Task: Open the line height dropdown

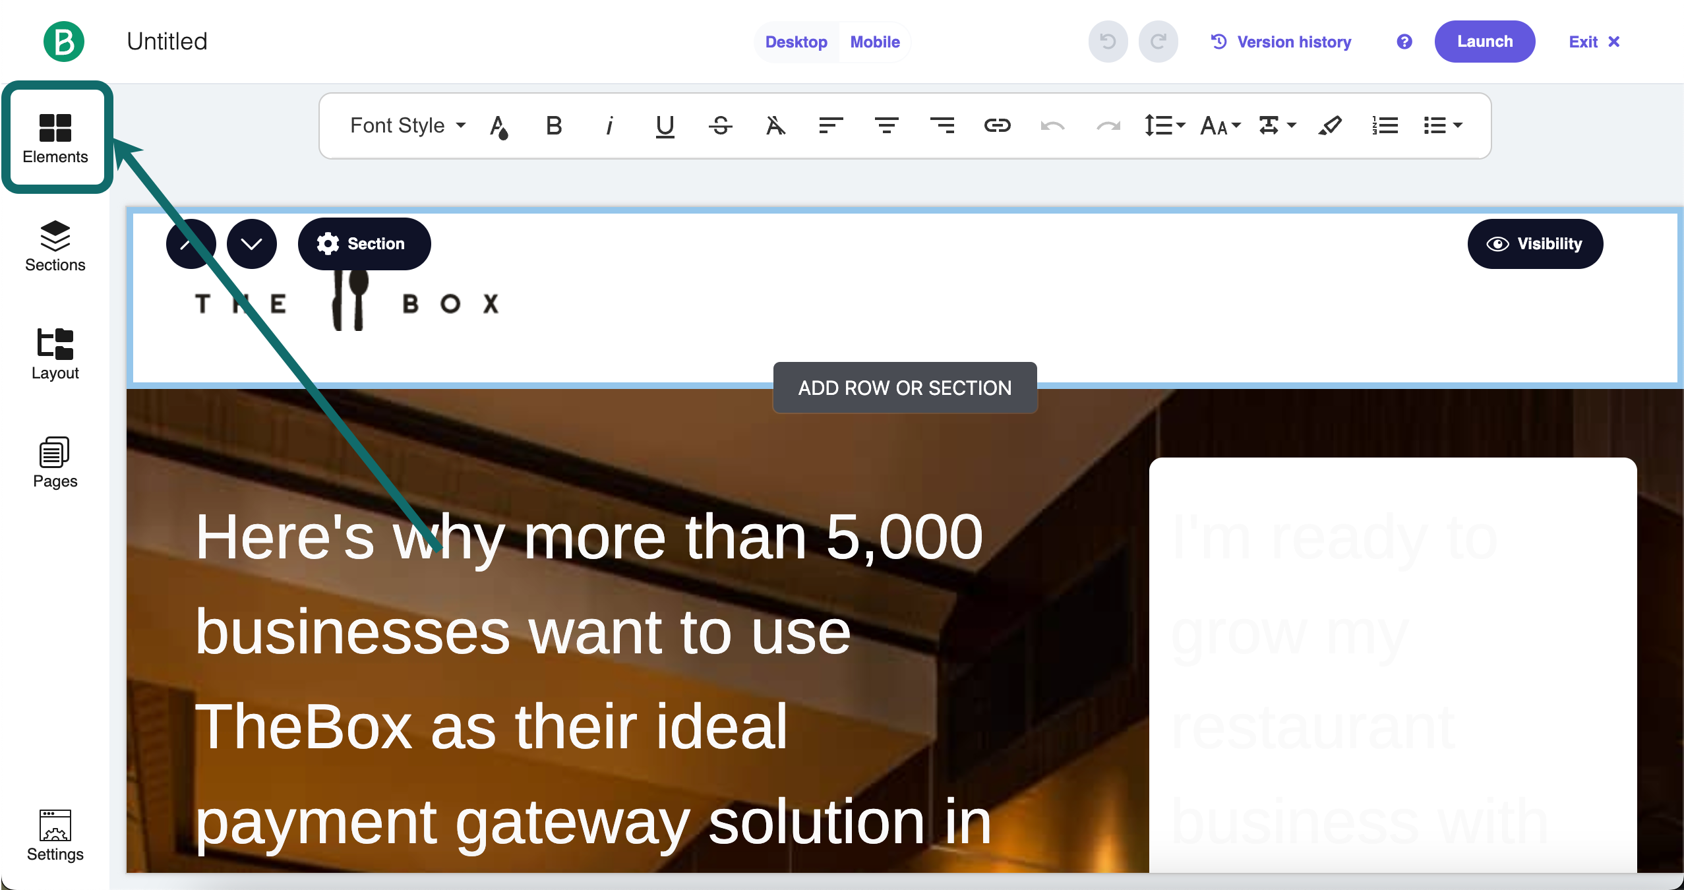Action: click(1164, 125)
